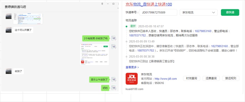Open the 京东物流 courier company dropdown

point(199,12)
